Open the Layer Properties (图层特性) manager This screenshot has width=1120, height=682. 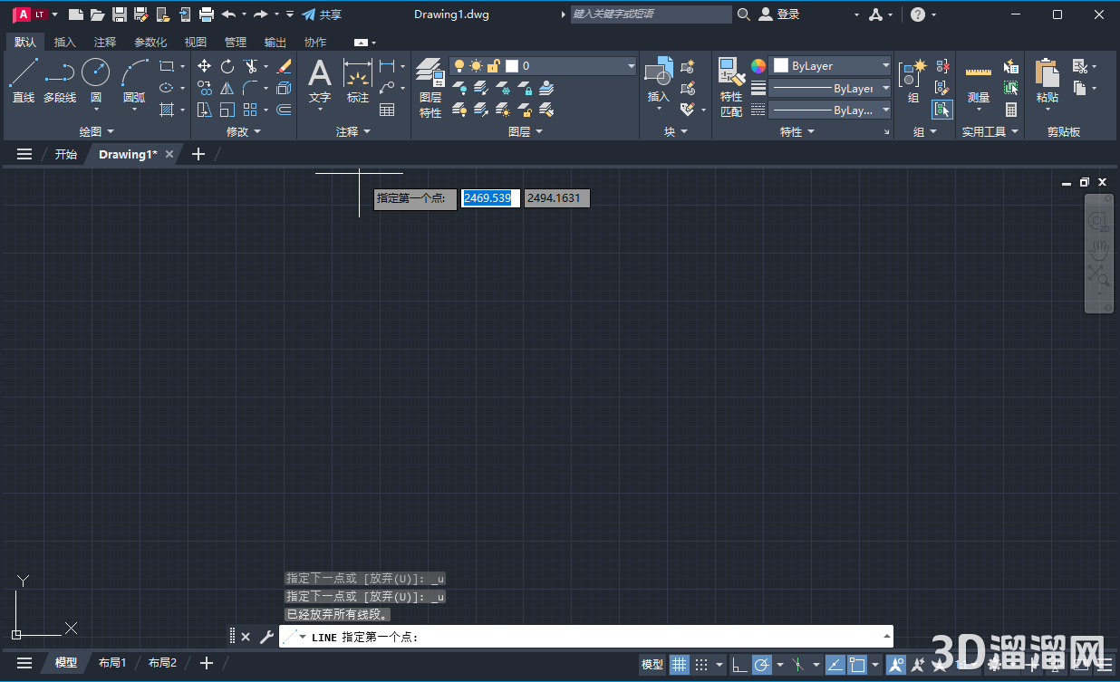(432, 82)
